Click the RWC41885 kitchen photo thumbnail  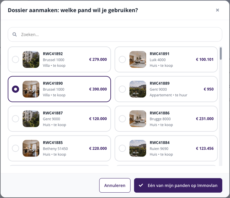31,148
